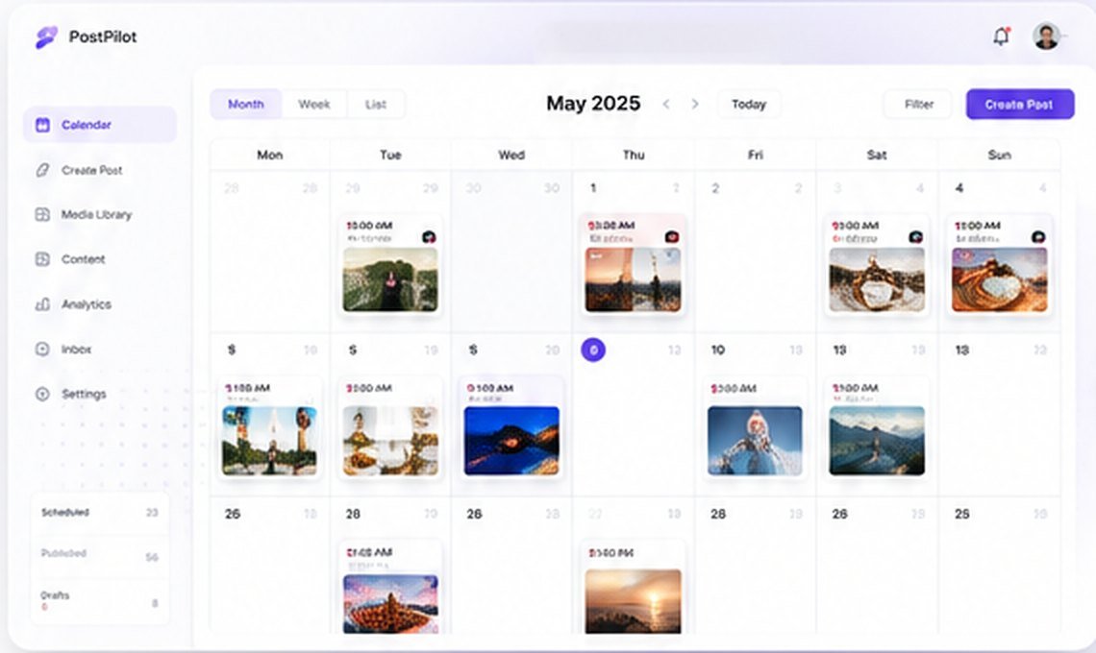Click the Sun column header

tap(1000, 155)
